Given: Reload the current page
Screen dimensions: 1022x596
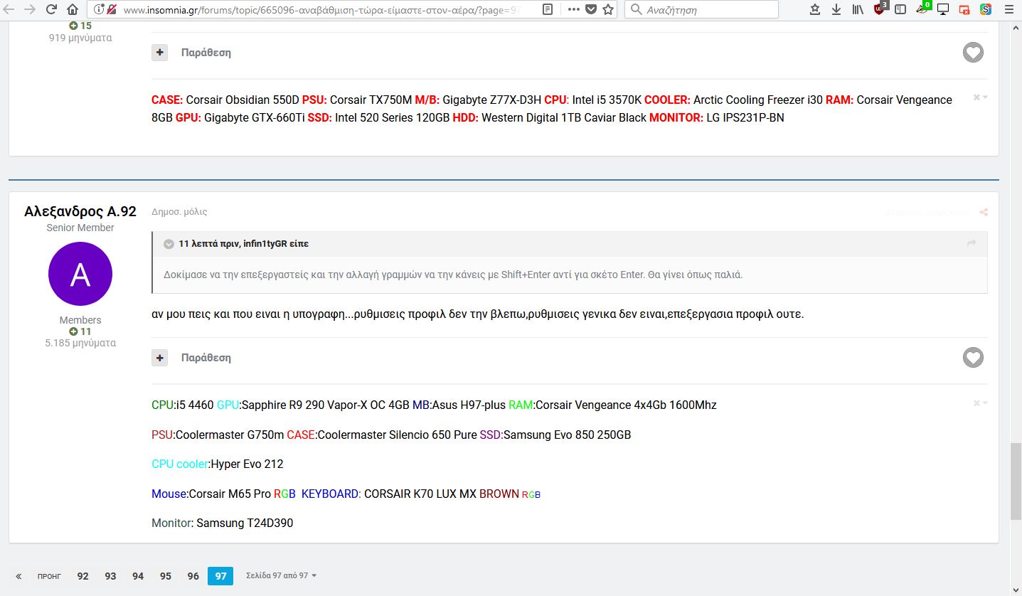Looking at the screenshot, I should click(51, 9).
